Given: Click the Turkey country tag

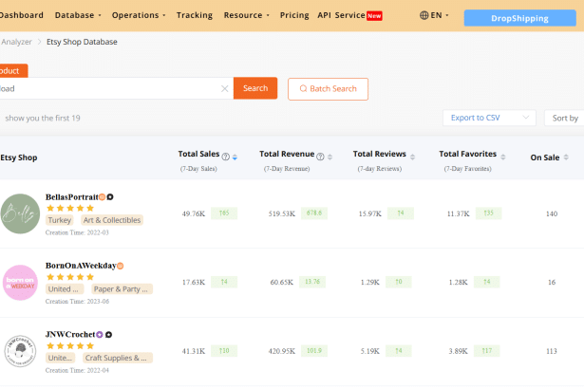Looking at the screenshot, I should 59,220.
